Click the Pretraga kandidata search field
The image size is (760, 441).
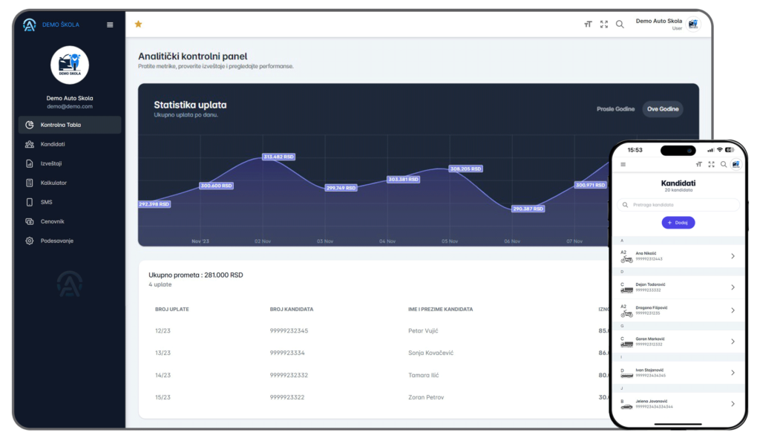point(678,204)
